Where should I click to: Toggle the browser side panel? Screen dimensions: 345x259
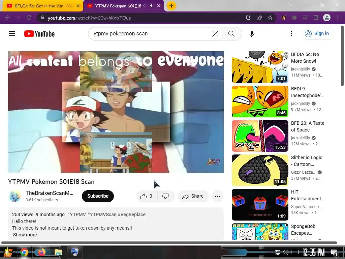(316, 18)
